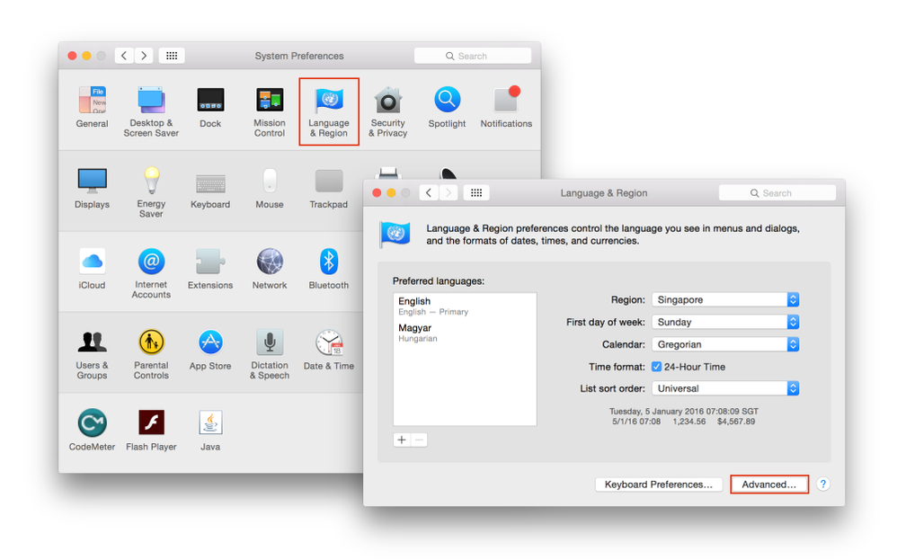Open iCloud preferences
Screen dimensions: 897x560
click(x=92, y=269)
